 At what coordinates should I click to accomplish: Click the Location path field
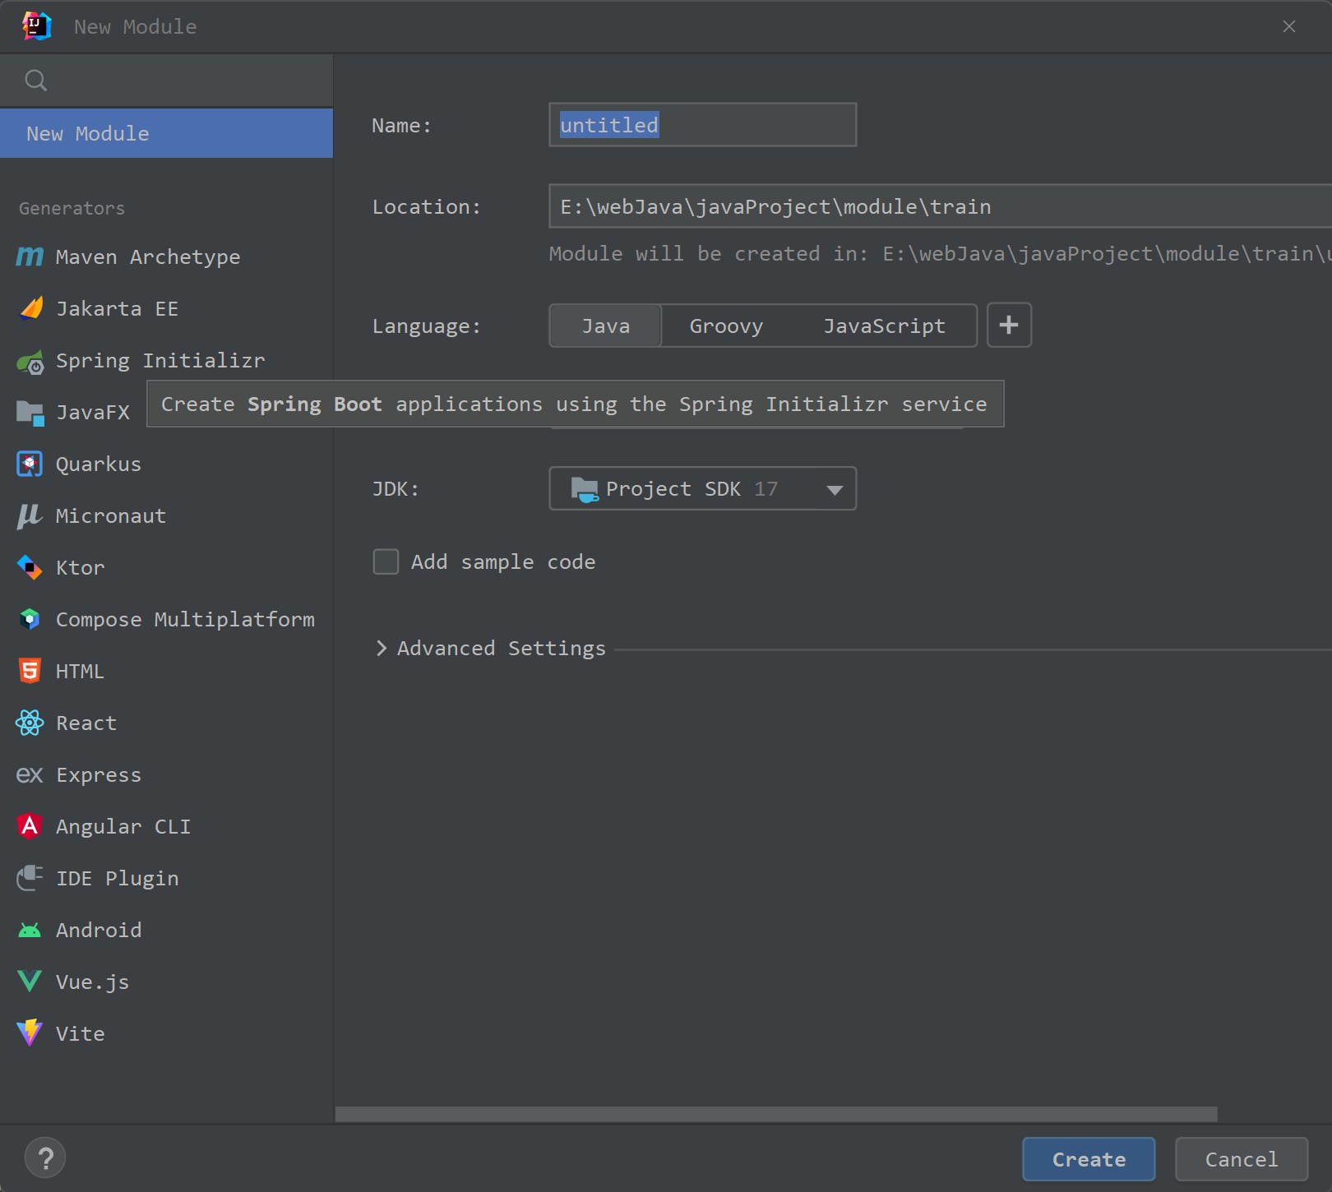(940, 206)
